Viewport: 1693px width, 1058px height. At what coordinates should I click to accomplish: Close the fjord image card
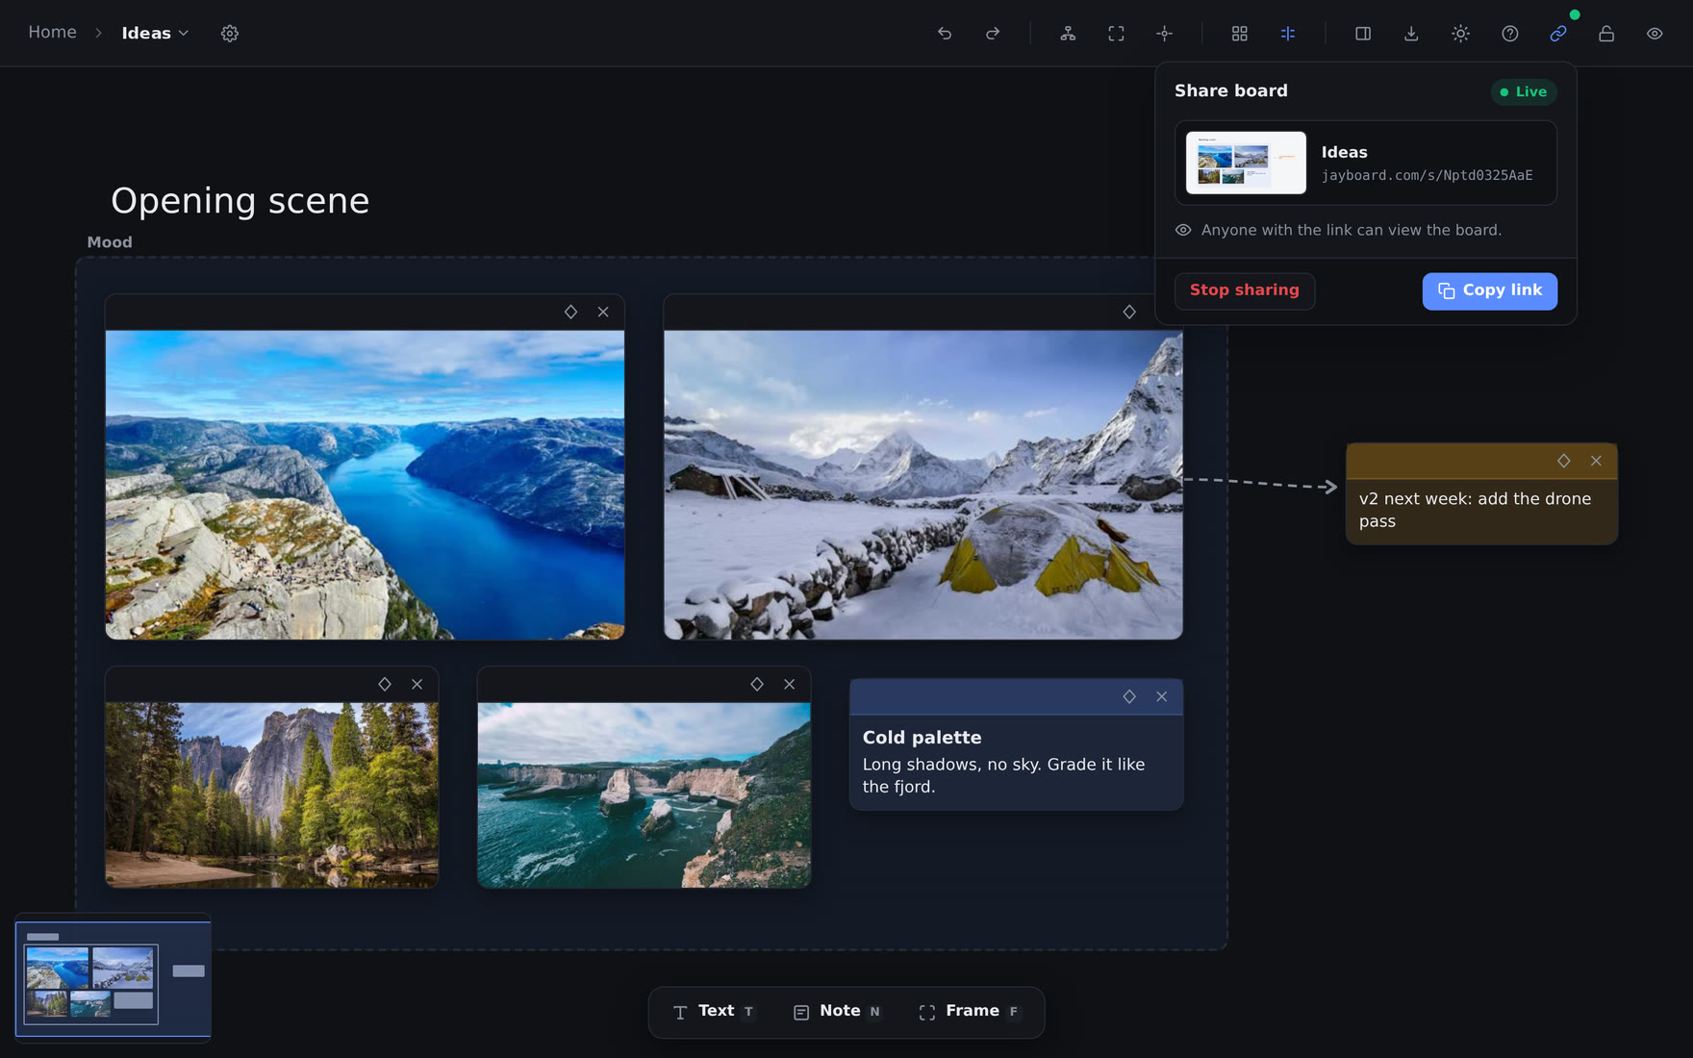click(603, 312)
